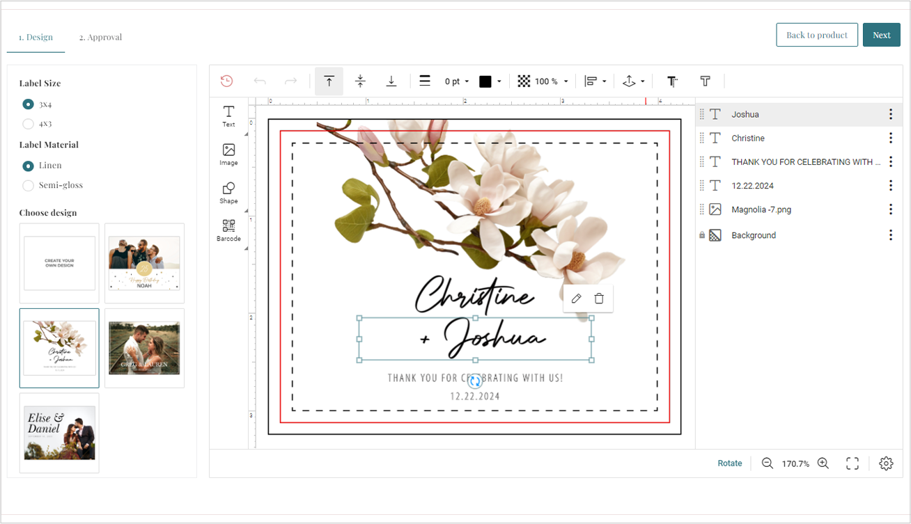Choose the Greg & Lauren design thumbnail

point(144,348)
